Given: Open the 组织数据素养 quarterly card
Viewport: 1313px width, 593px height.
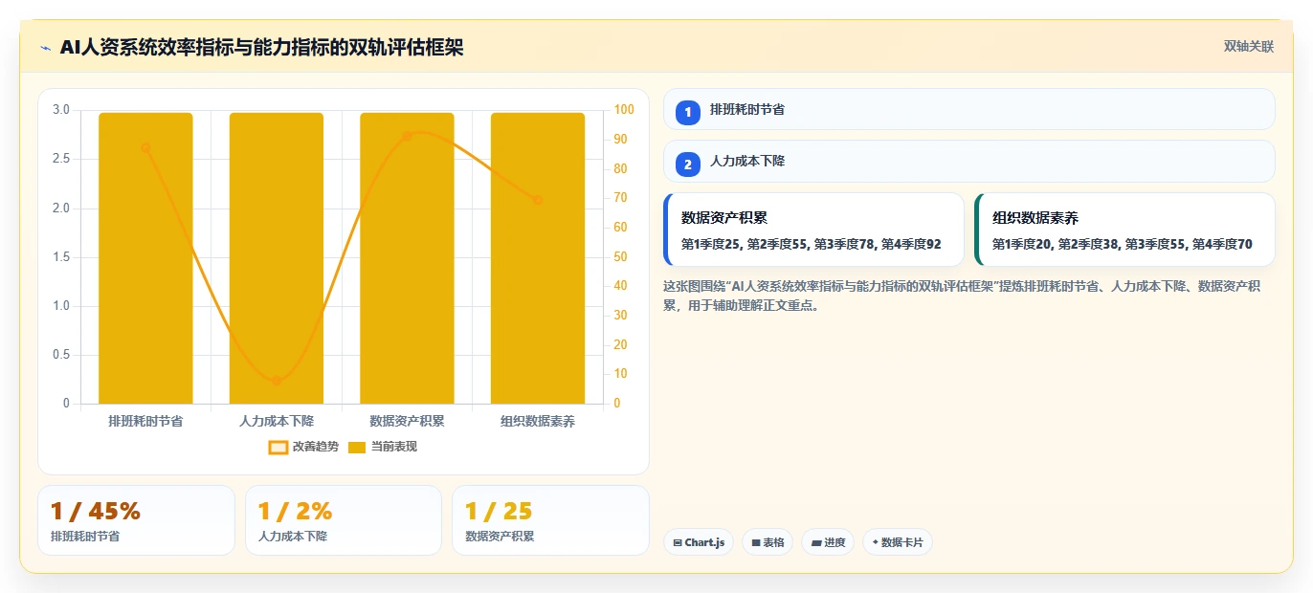Looking at the screenshot, I should click(x=1124, y=230).
